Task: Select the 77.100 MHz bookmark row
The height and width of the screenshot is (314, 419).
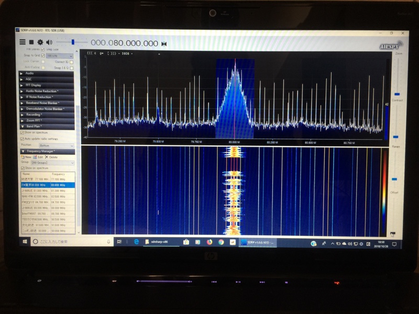Action: [x=48, y=179]
